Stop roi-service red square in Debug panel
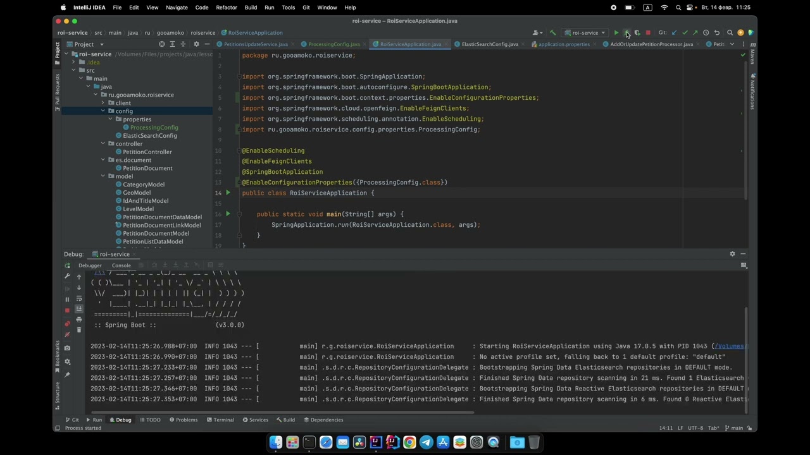This screenshot has width=810, height=455. [68, 310]
